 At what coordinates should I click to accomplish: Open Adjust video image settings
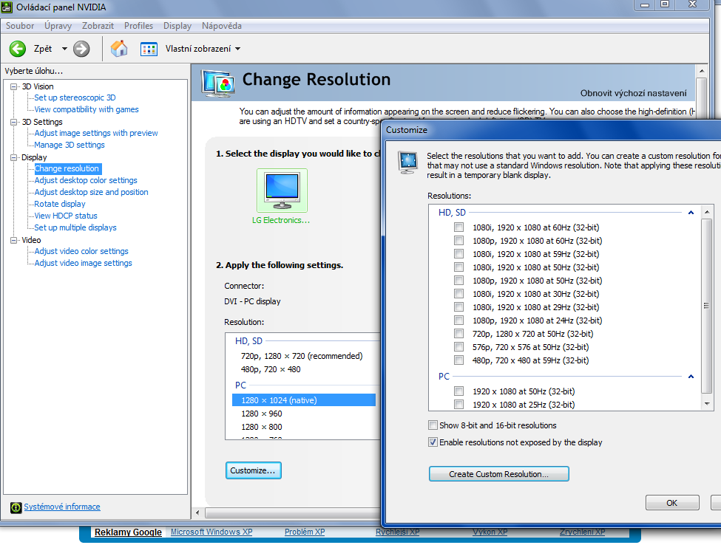[84, 263]
